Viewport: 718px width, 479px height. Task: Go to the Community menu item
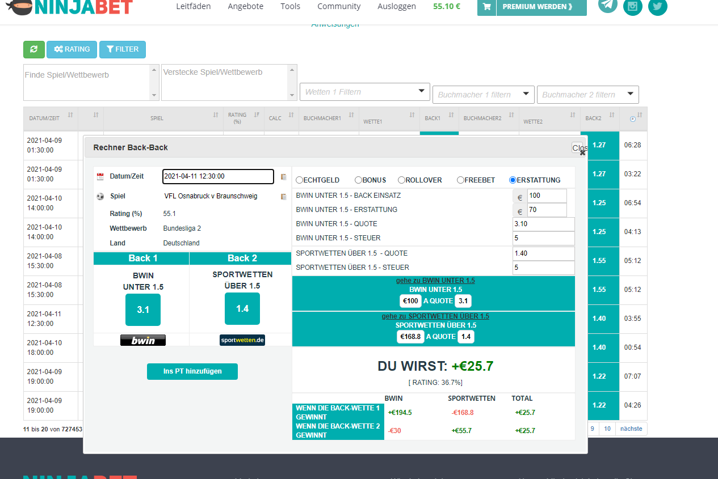[339, 6]
